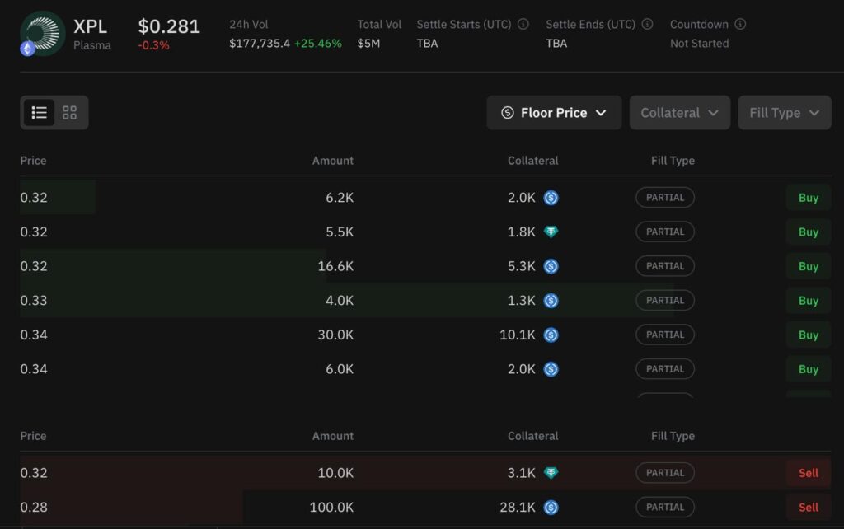Click the USDC collateral icon on the 6.2K offer
Image resolution: width=844 pixels, height=529 pixels.
pos(552,198)
